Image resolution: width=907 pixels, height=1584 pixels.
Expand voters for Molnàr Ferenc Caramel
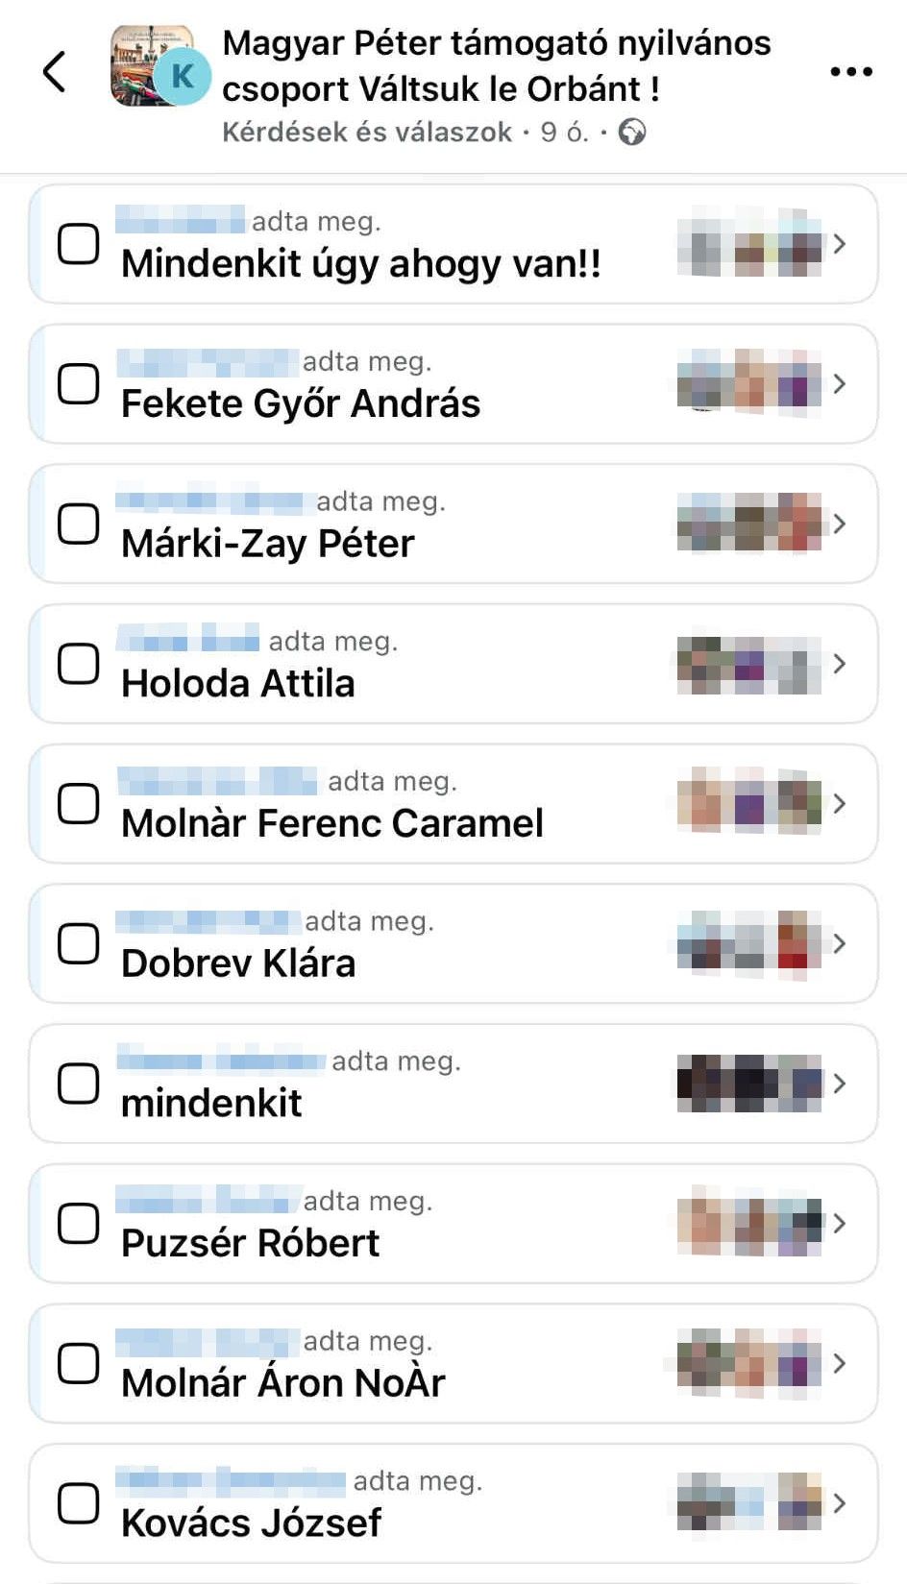[x=840, y=803]
